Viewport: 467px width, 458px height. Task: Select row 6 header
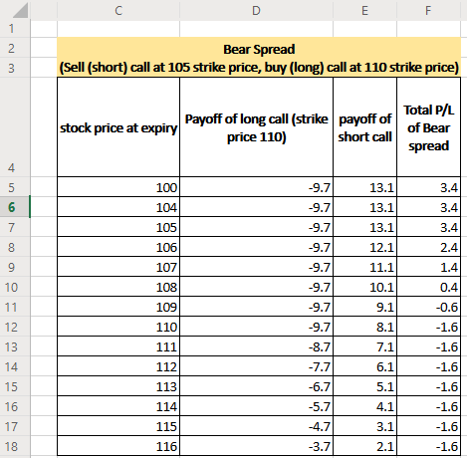pos(15,207)
